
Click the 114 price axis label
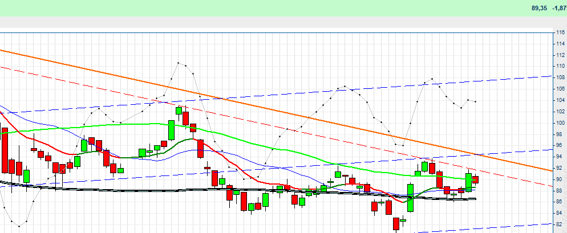coord(561,44)
